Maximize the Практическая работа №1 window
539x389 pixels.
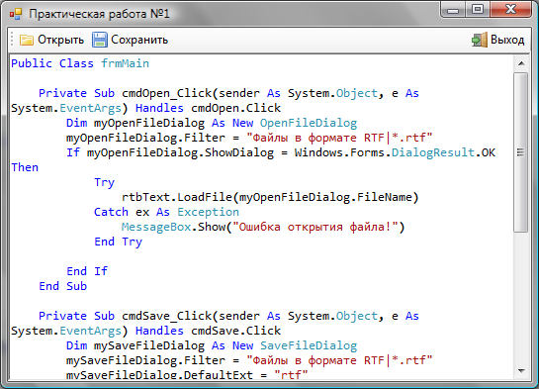(478, 10)
